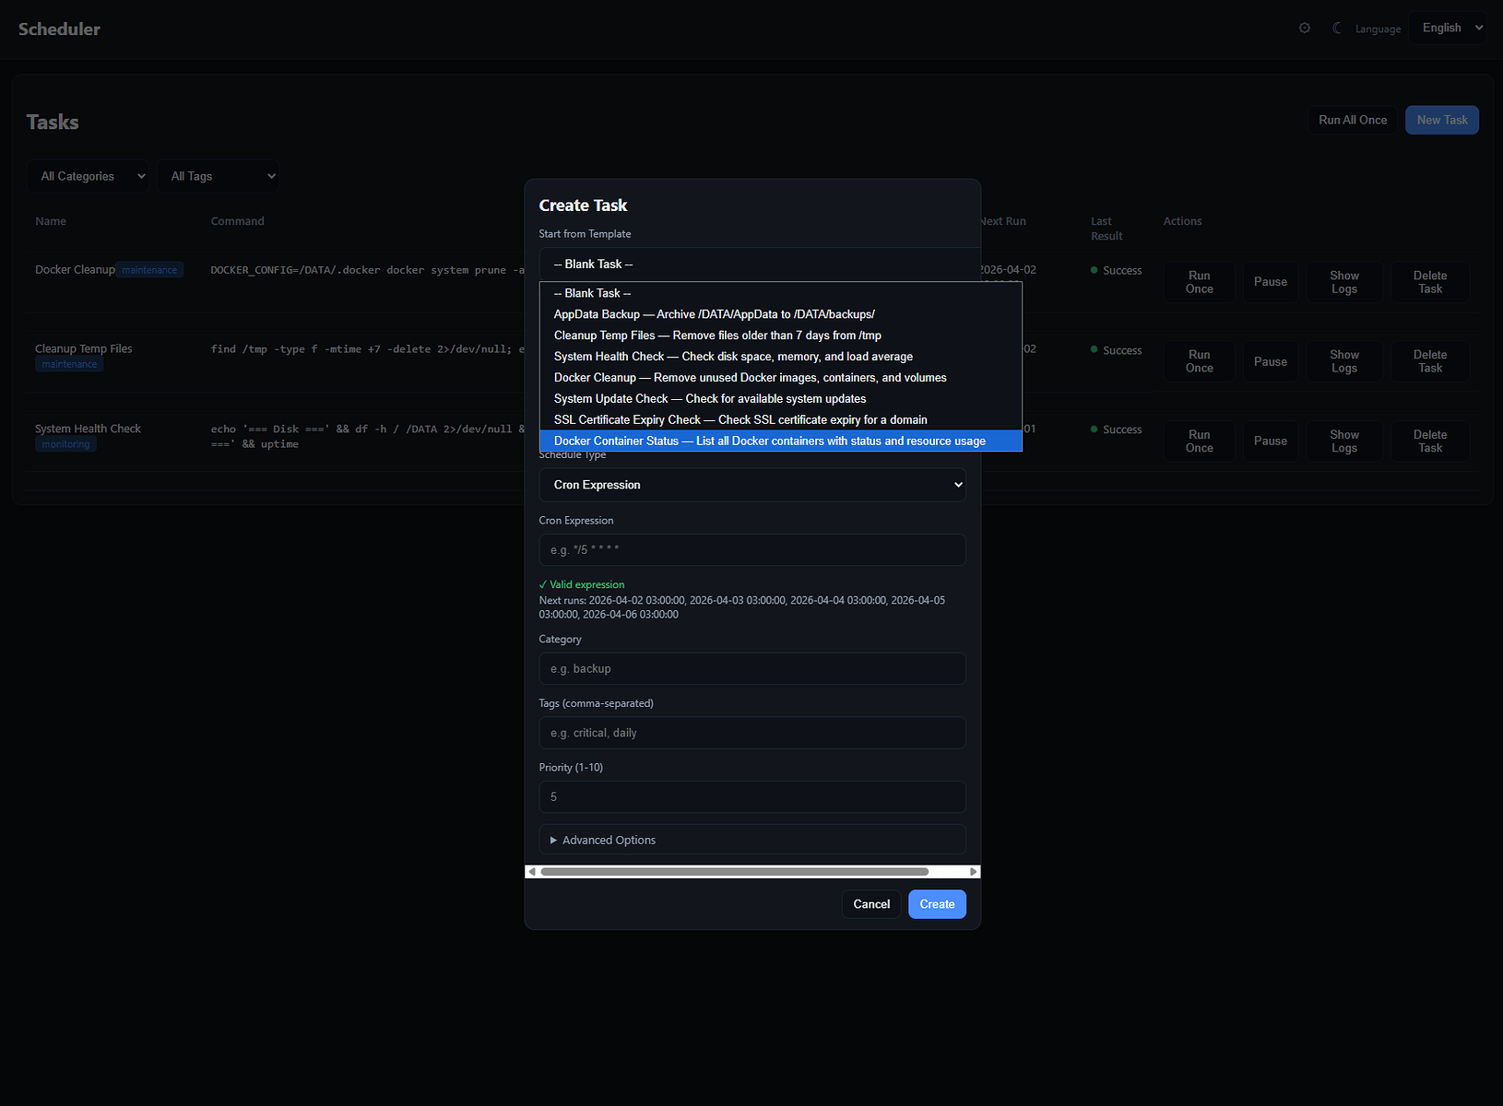Open the Schedule Type Cron Expression dropdown
This screenshot has height=1106, width=1503.
click(x=751, y=485)
